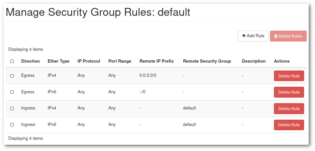Click the Add Rule button
The height and width of the screenshot is (151, 315).
click(253, 36)
